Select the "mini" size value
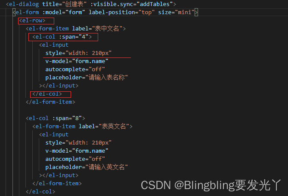This screenshot has width=288, height=196. [x=184, y=12]
